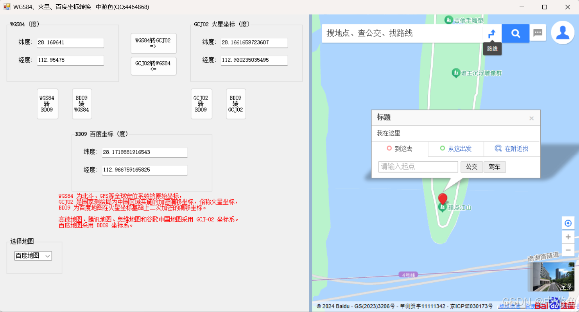The width and height of the screenshot is (579, 312).
Task: Click the WGS84 纬度 field 28.169641
Action: coord(70,43)
